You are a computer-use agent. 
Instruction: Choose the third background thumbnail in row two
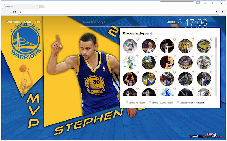tap(167, 63)
